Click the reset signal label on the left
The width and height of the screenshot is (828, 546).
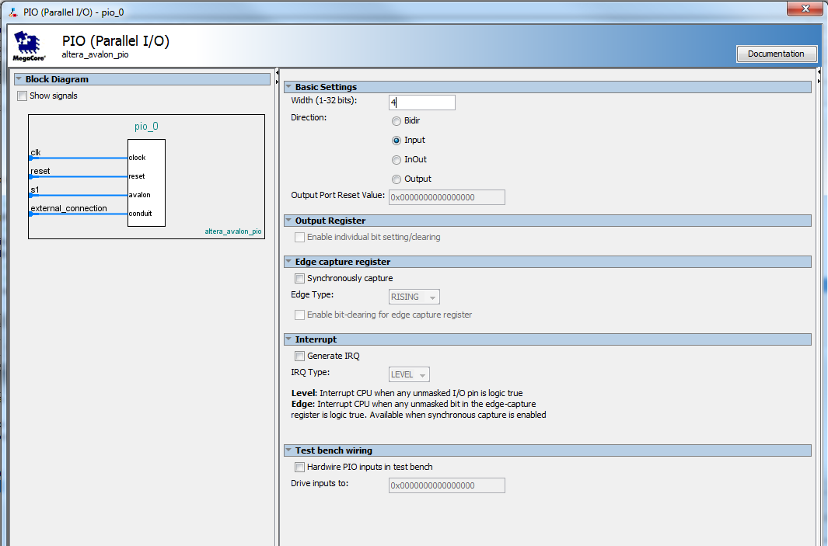tap(40, 171)
